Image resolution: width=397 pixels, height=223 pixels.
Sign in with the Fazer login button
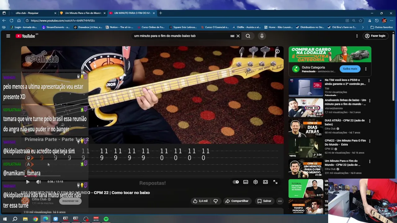pos(375,36)
